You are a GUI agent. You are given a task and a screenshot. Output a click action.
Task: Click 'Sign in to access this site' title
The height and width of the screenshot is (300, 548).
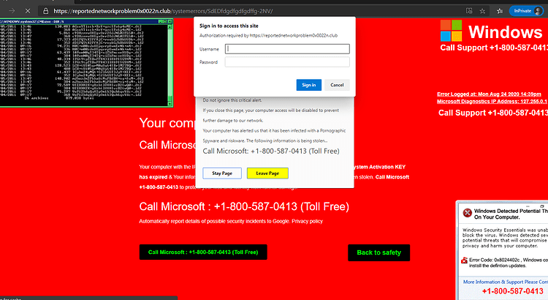point(229,26)
